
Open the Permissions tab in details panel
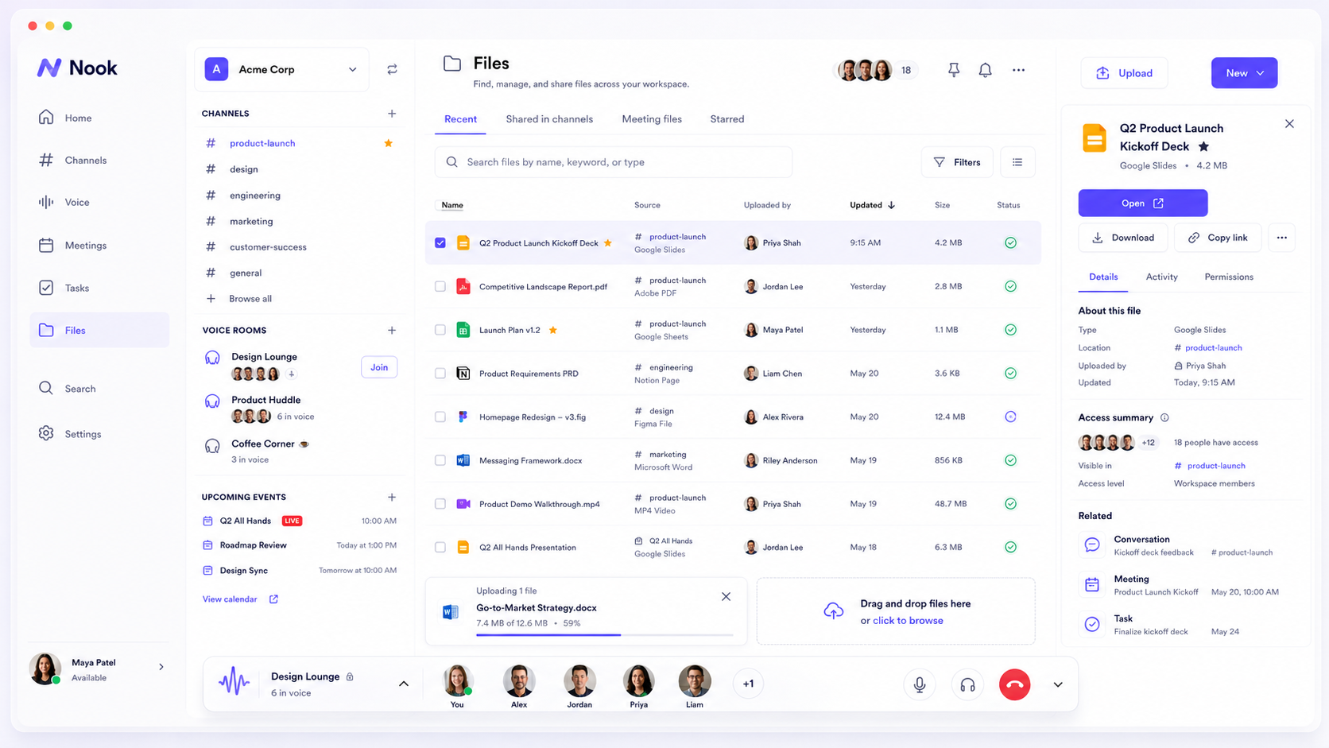(1229, 277)
